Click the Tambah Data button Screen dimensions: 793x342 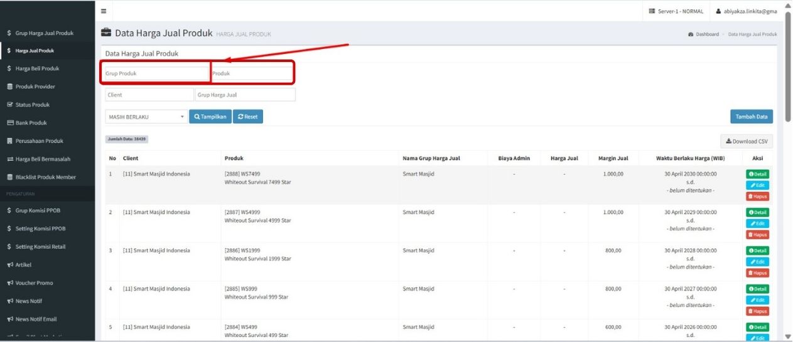click(752, 117)
